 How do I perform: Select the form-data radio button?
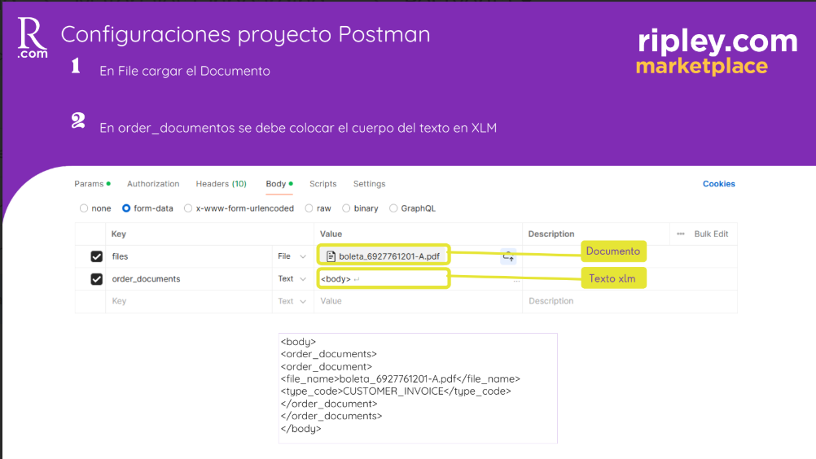click(126, 208)
